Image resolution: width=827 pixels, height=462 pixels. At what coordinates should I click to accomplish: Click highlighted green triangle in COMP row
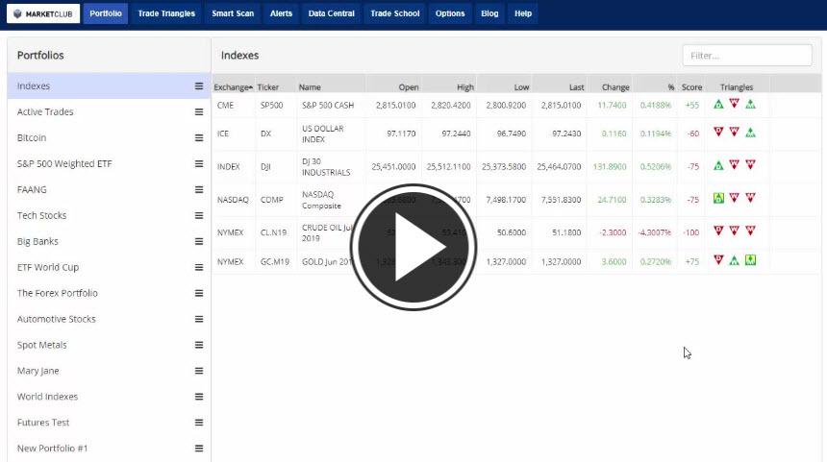(718, 198)
